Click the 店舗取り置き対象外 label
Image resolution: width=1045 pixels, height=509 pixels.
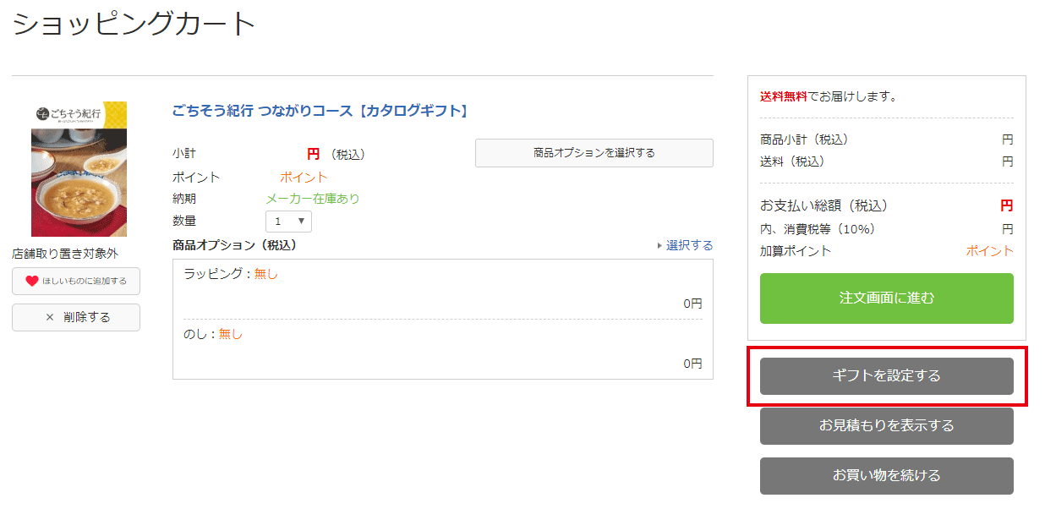(x=65, y=253)
